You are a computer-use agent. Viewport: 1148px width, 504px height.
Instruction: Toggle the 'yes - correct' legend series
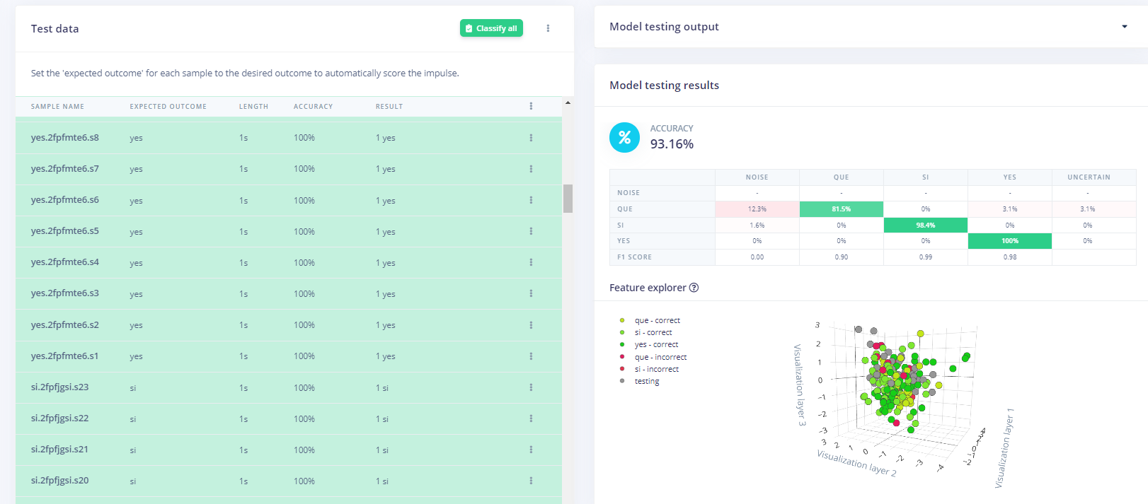point(655,344)
